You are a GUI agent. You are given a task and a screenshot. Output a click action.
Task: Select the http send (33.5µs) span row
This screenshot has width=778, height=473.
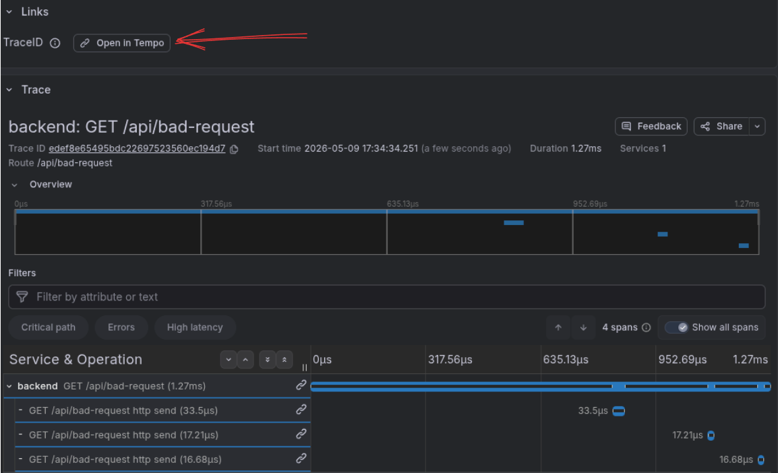point(162,410)
